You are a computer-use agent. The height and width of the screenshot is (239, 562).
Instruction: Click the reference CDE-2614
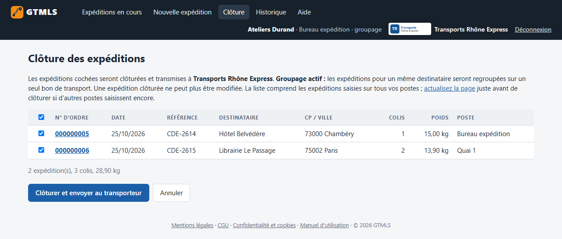tap(181, 134)
